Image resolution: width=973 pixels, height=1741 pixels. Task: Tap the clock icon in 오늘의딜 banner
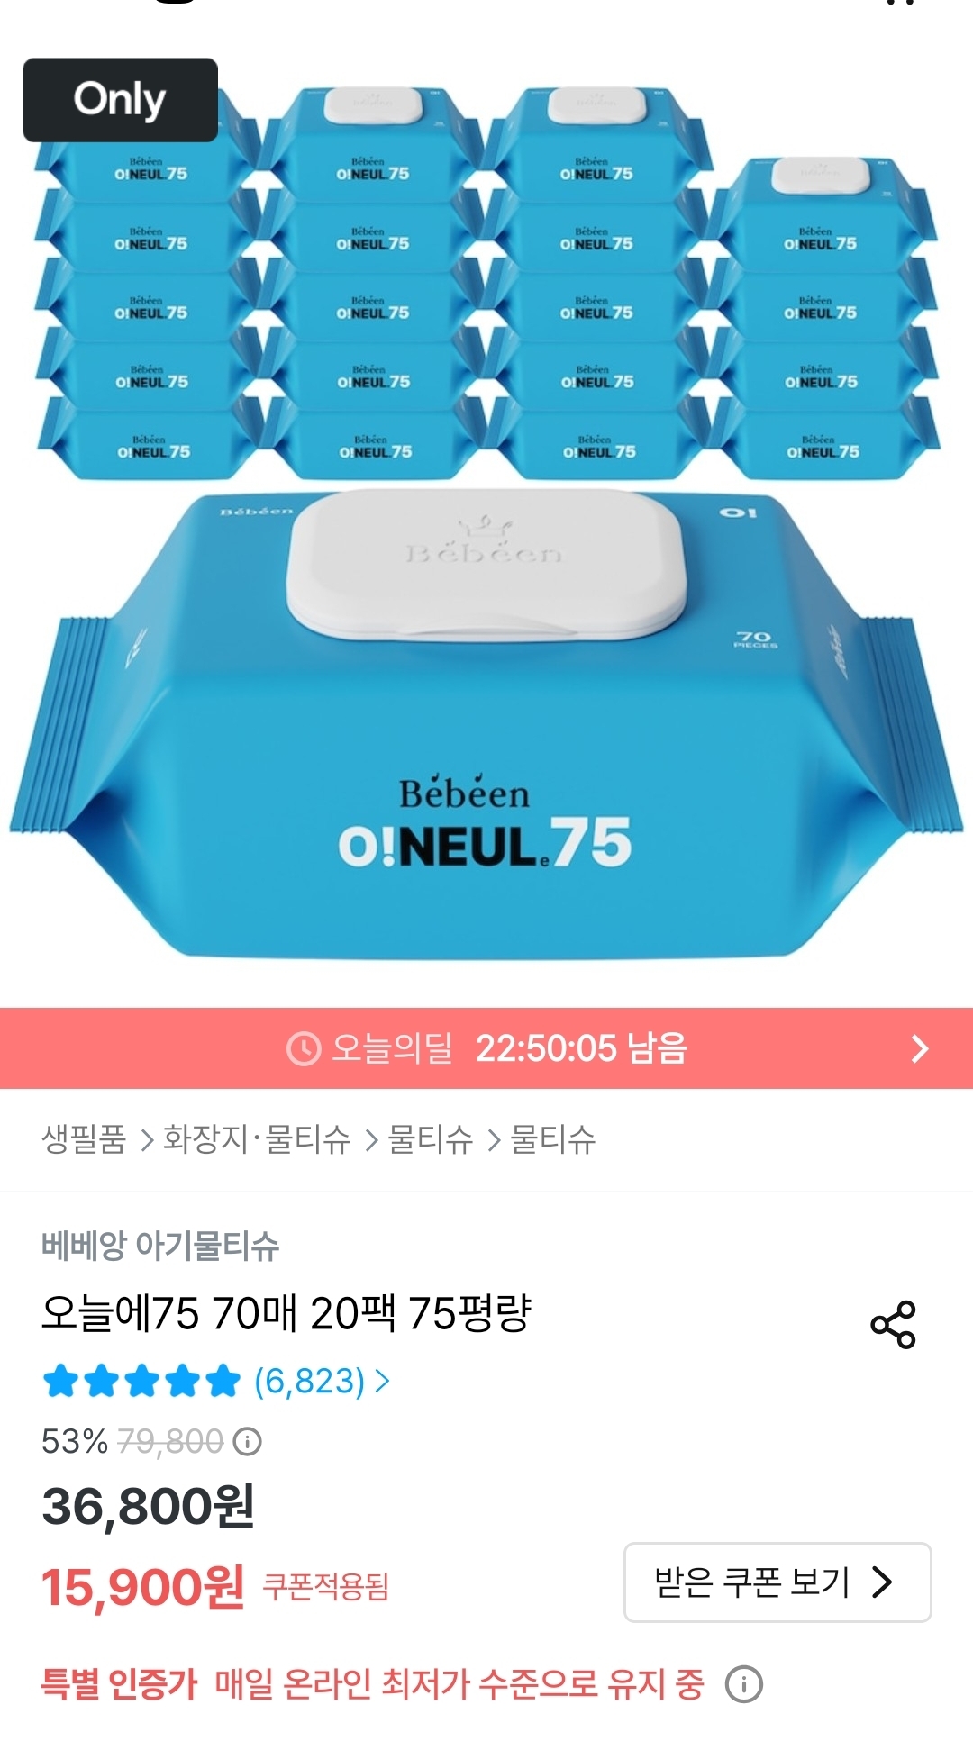(304, 1048)
